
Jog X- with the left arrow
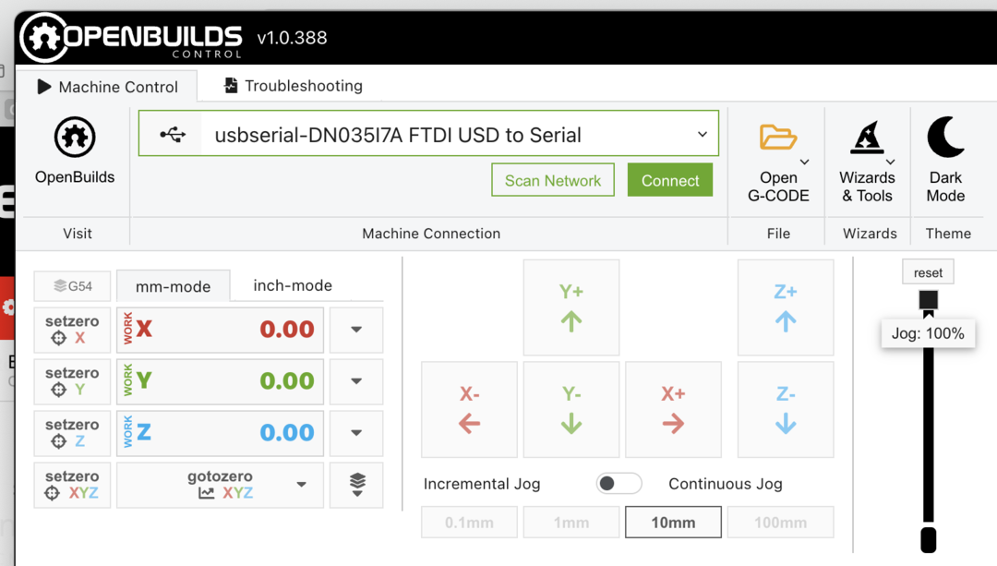click(469, 410)
